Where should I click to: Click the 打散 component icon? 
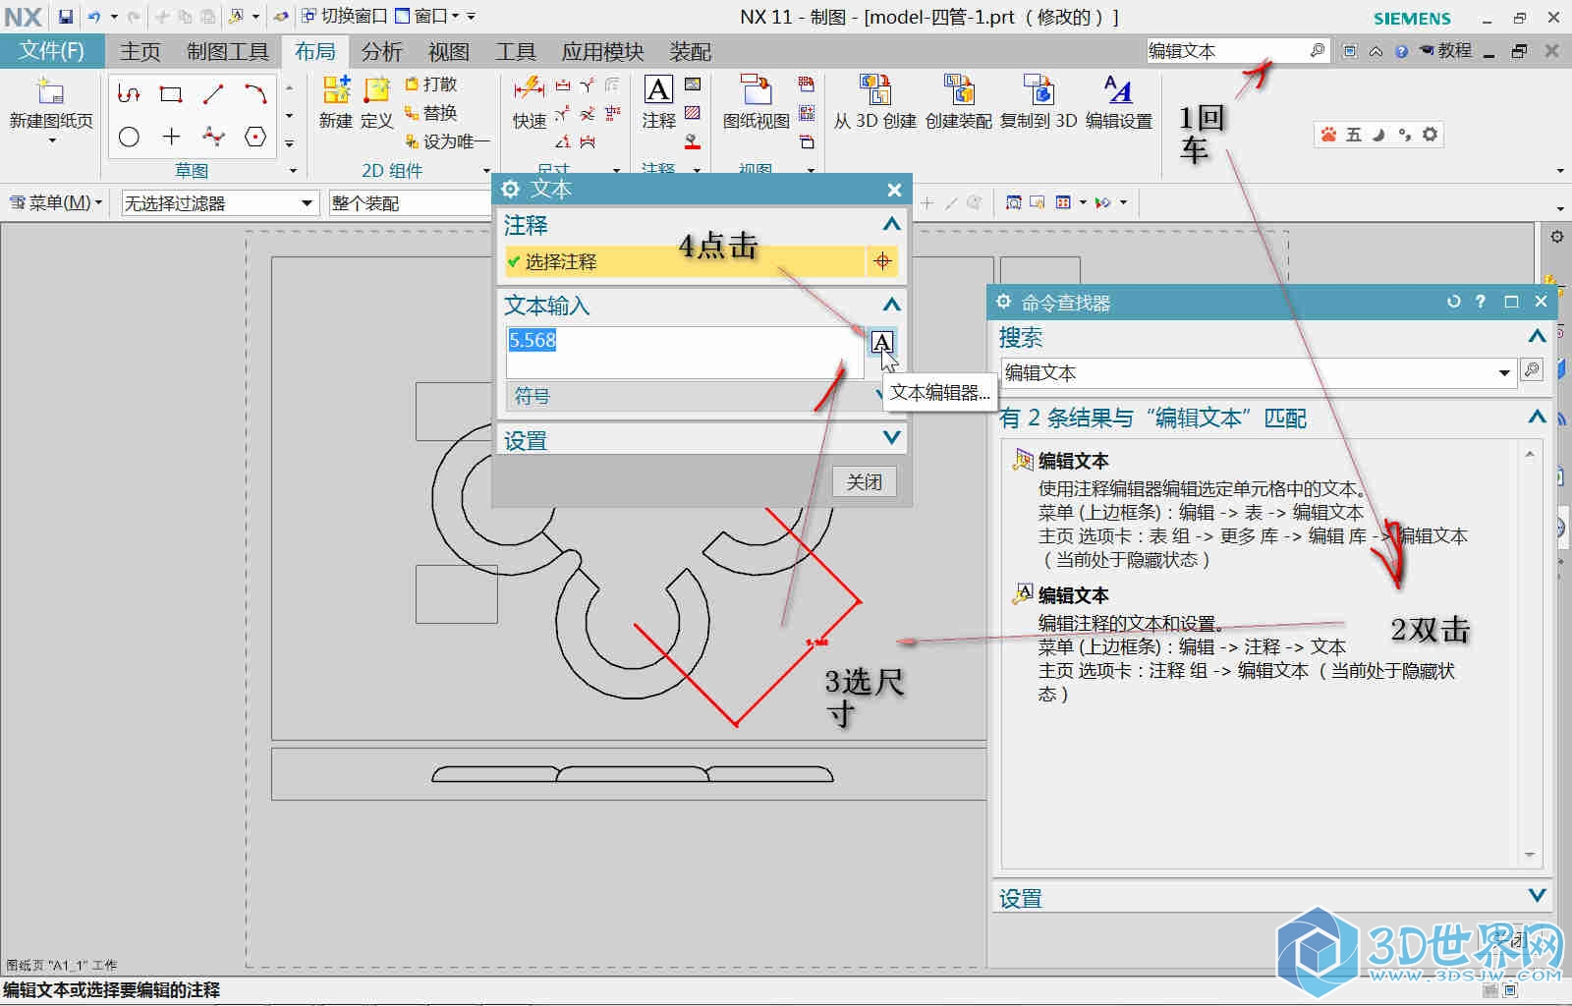[x=412, y=84]
